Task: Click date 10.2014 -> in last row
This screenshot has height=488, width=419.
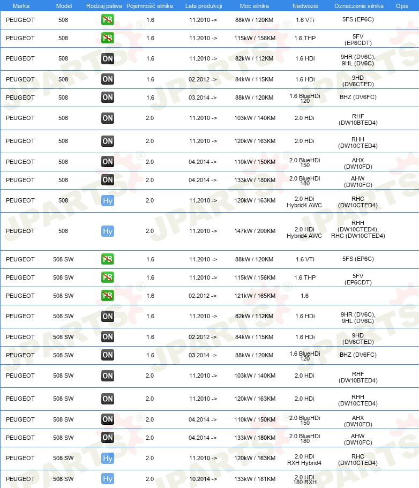Action: point(203,479)
